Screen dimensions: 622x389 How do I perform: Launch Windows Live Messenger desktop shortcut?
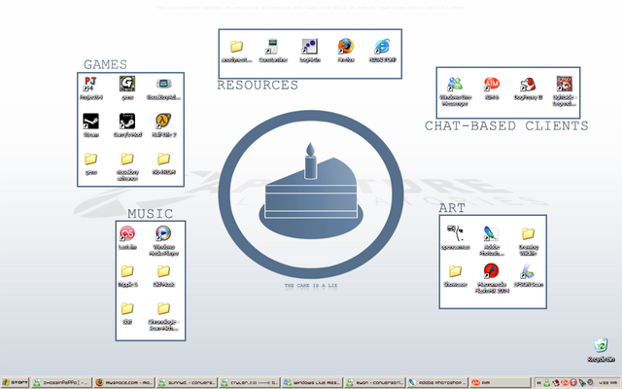pos(455,84)
